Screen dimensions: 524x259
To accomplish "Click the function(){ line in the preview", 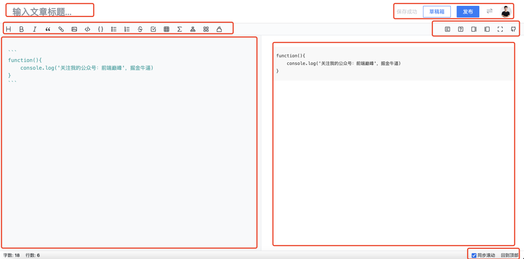I will pyautogui.click(x=291, y=56).
